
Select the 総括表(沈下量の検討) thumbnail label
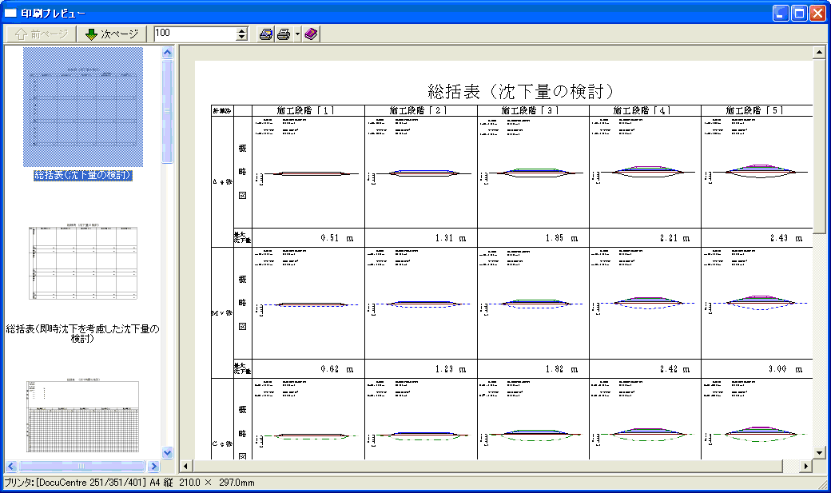(x=82, y=175)
